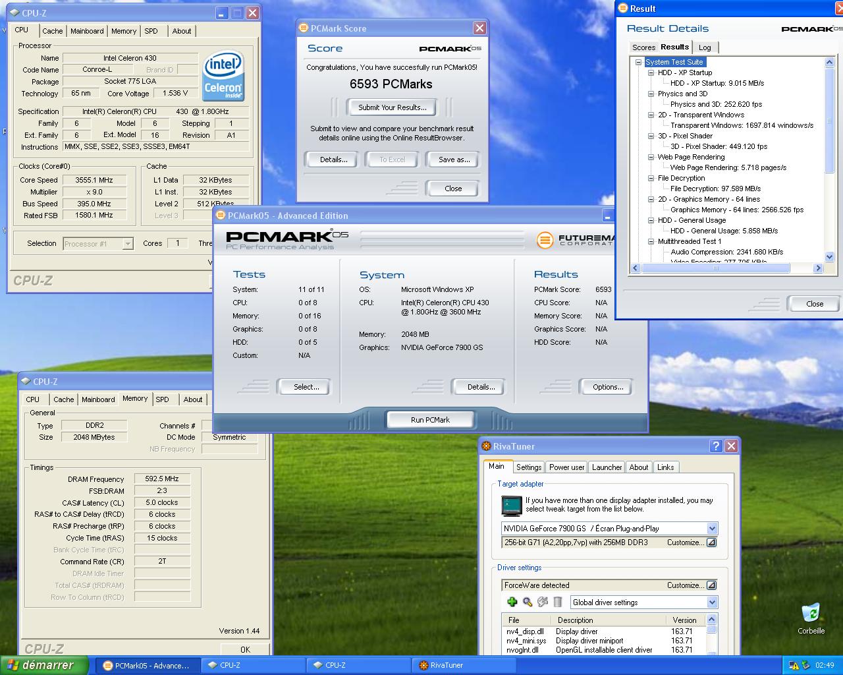Click RivaTuner driver list scroll up arrow

click(x=711, y=619)
